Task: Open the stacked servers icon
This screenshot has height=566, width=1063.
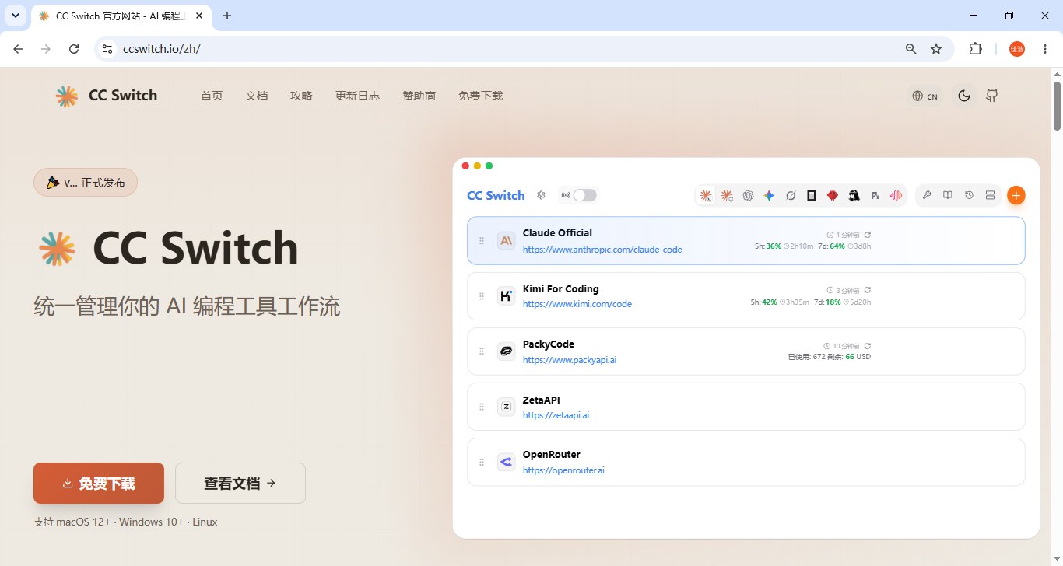Action: click(x=990, y=195)
